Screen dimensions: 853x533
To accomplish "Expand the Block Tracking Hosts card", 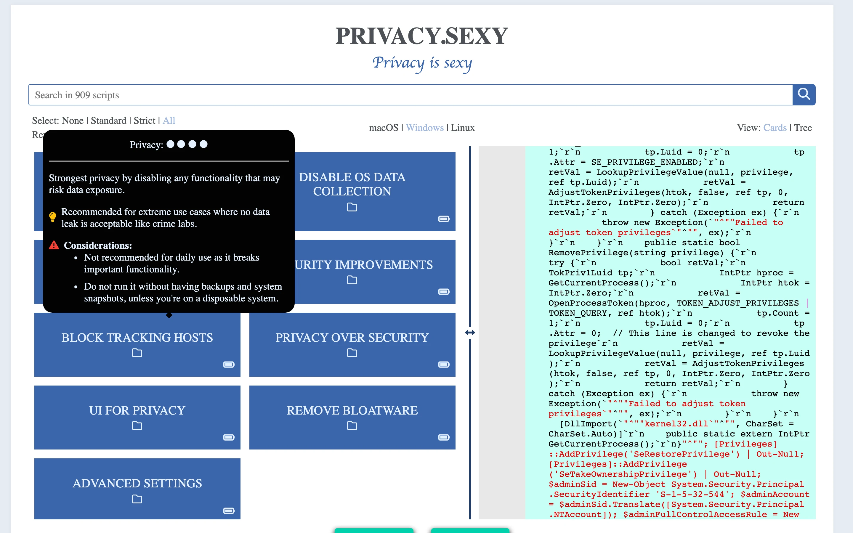I will click(x=137, y=344).
